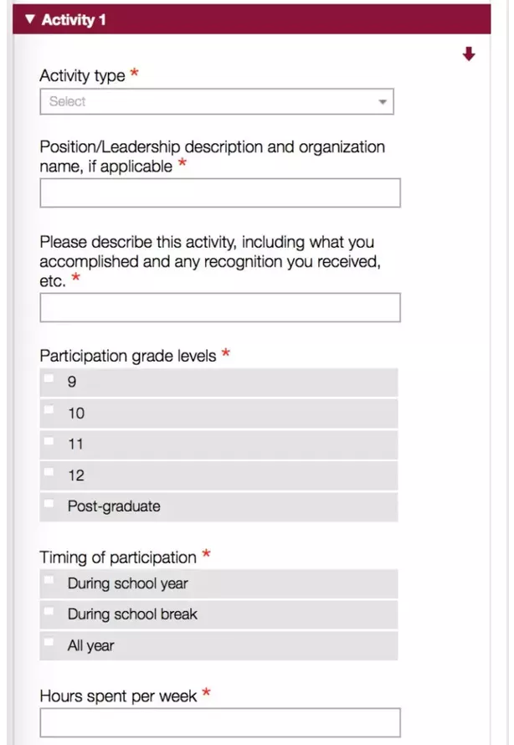Check the Post-graduate checkbox
Image resolution: width=514 pixels, height=745 pixels.
point(49,504)
